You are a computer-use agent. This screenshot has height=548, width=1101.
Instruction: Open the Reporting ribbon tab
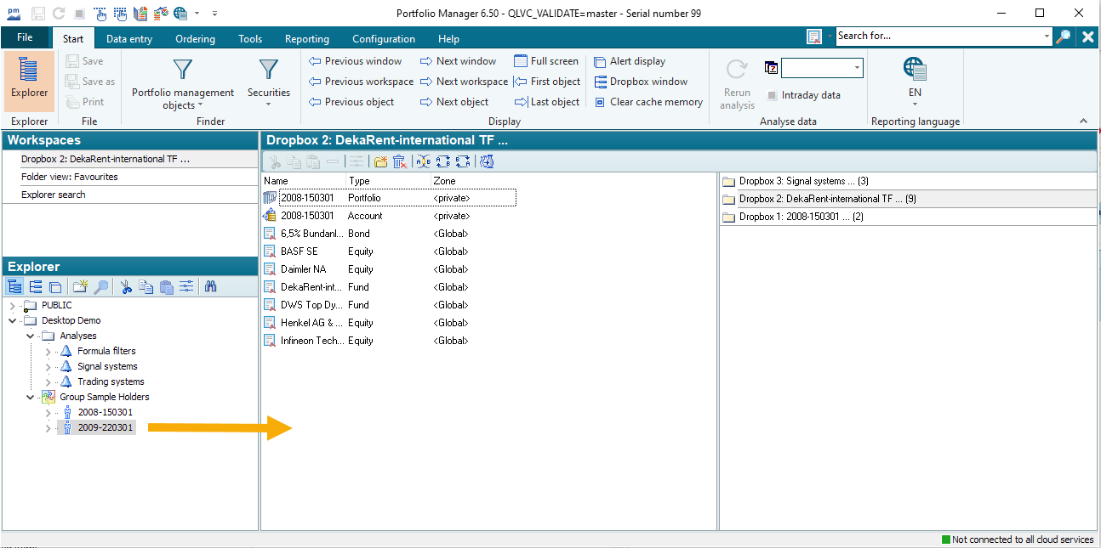click(x=306, y=39)
